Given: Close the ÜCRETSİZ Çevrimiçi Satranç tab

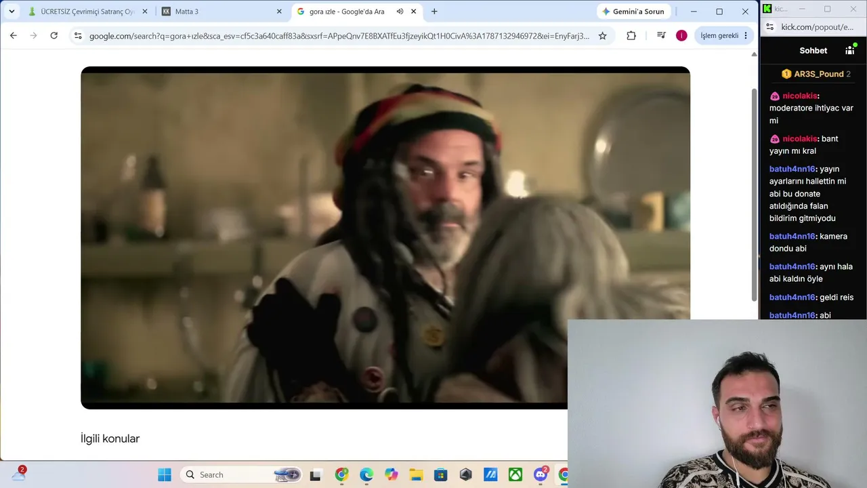Looking at the screenshot, I should coord(144,12).
